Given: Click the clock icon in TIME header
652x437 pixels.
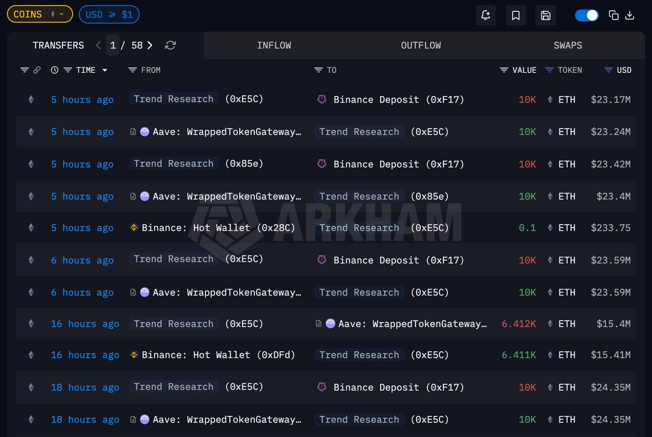Looking at the screenshot, I should coord(54,70).
